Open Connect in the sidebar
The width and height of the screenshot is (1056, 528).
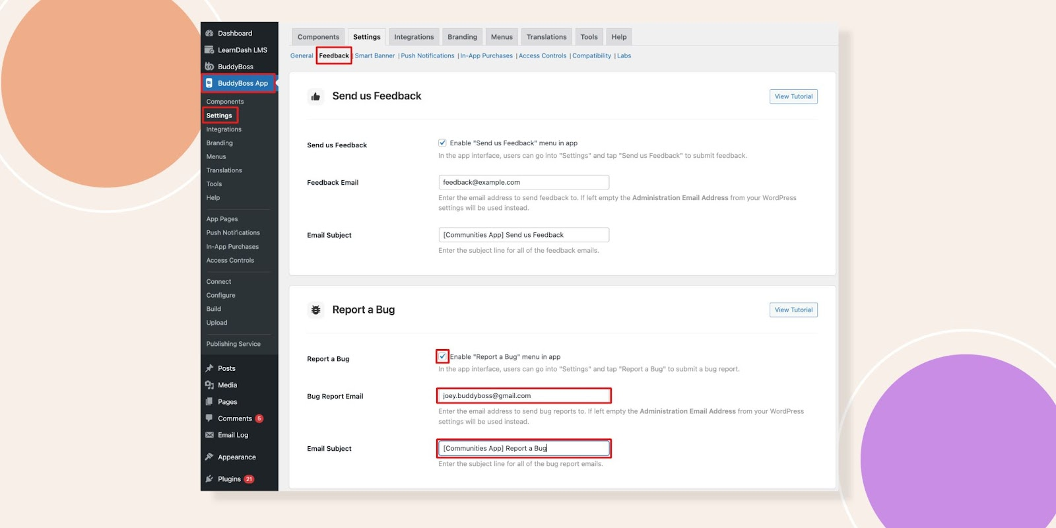point(218,282)
